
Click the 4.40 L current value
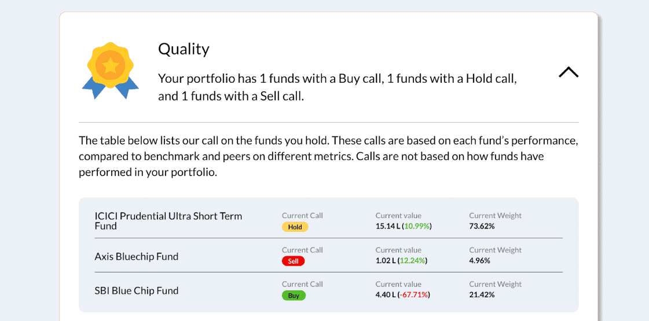(386, 295)
